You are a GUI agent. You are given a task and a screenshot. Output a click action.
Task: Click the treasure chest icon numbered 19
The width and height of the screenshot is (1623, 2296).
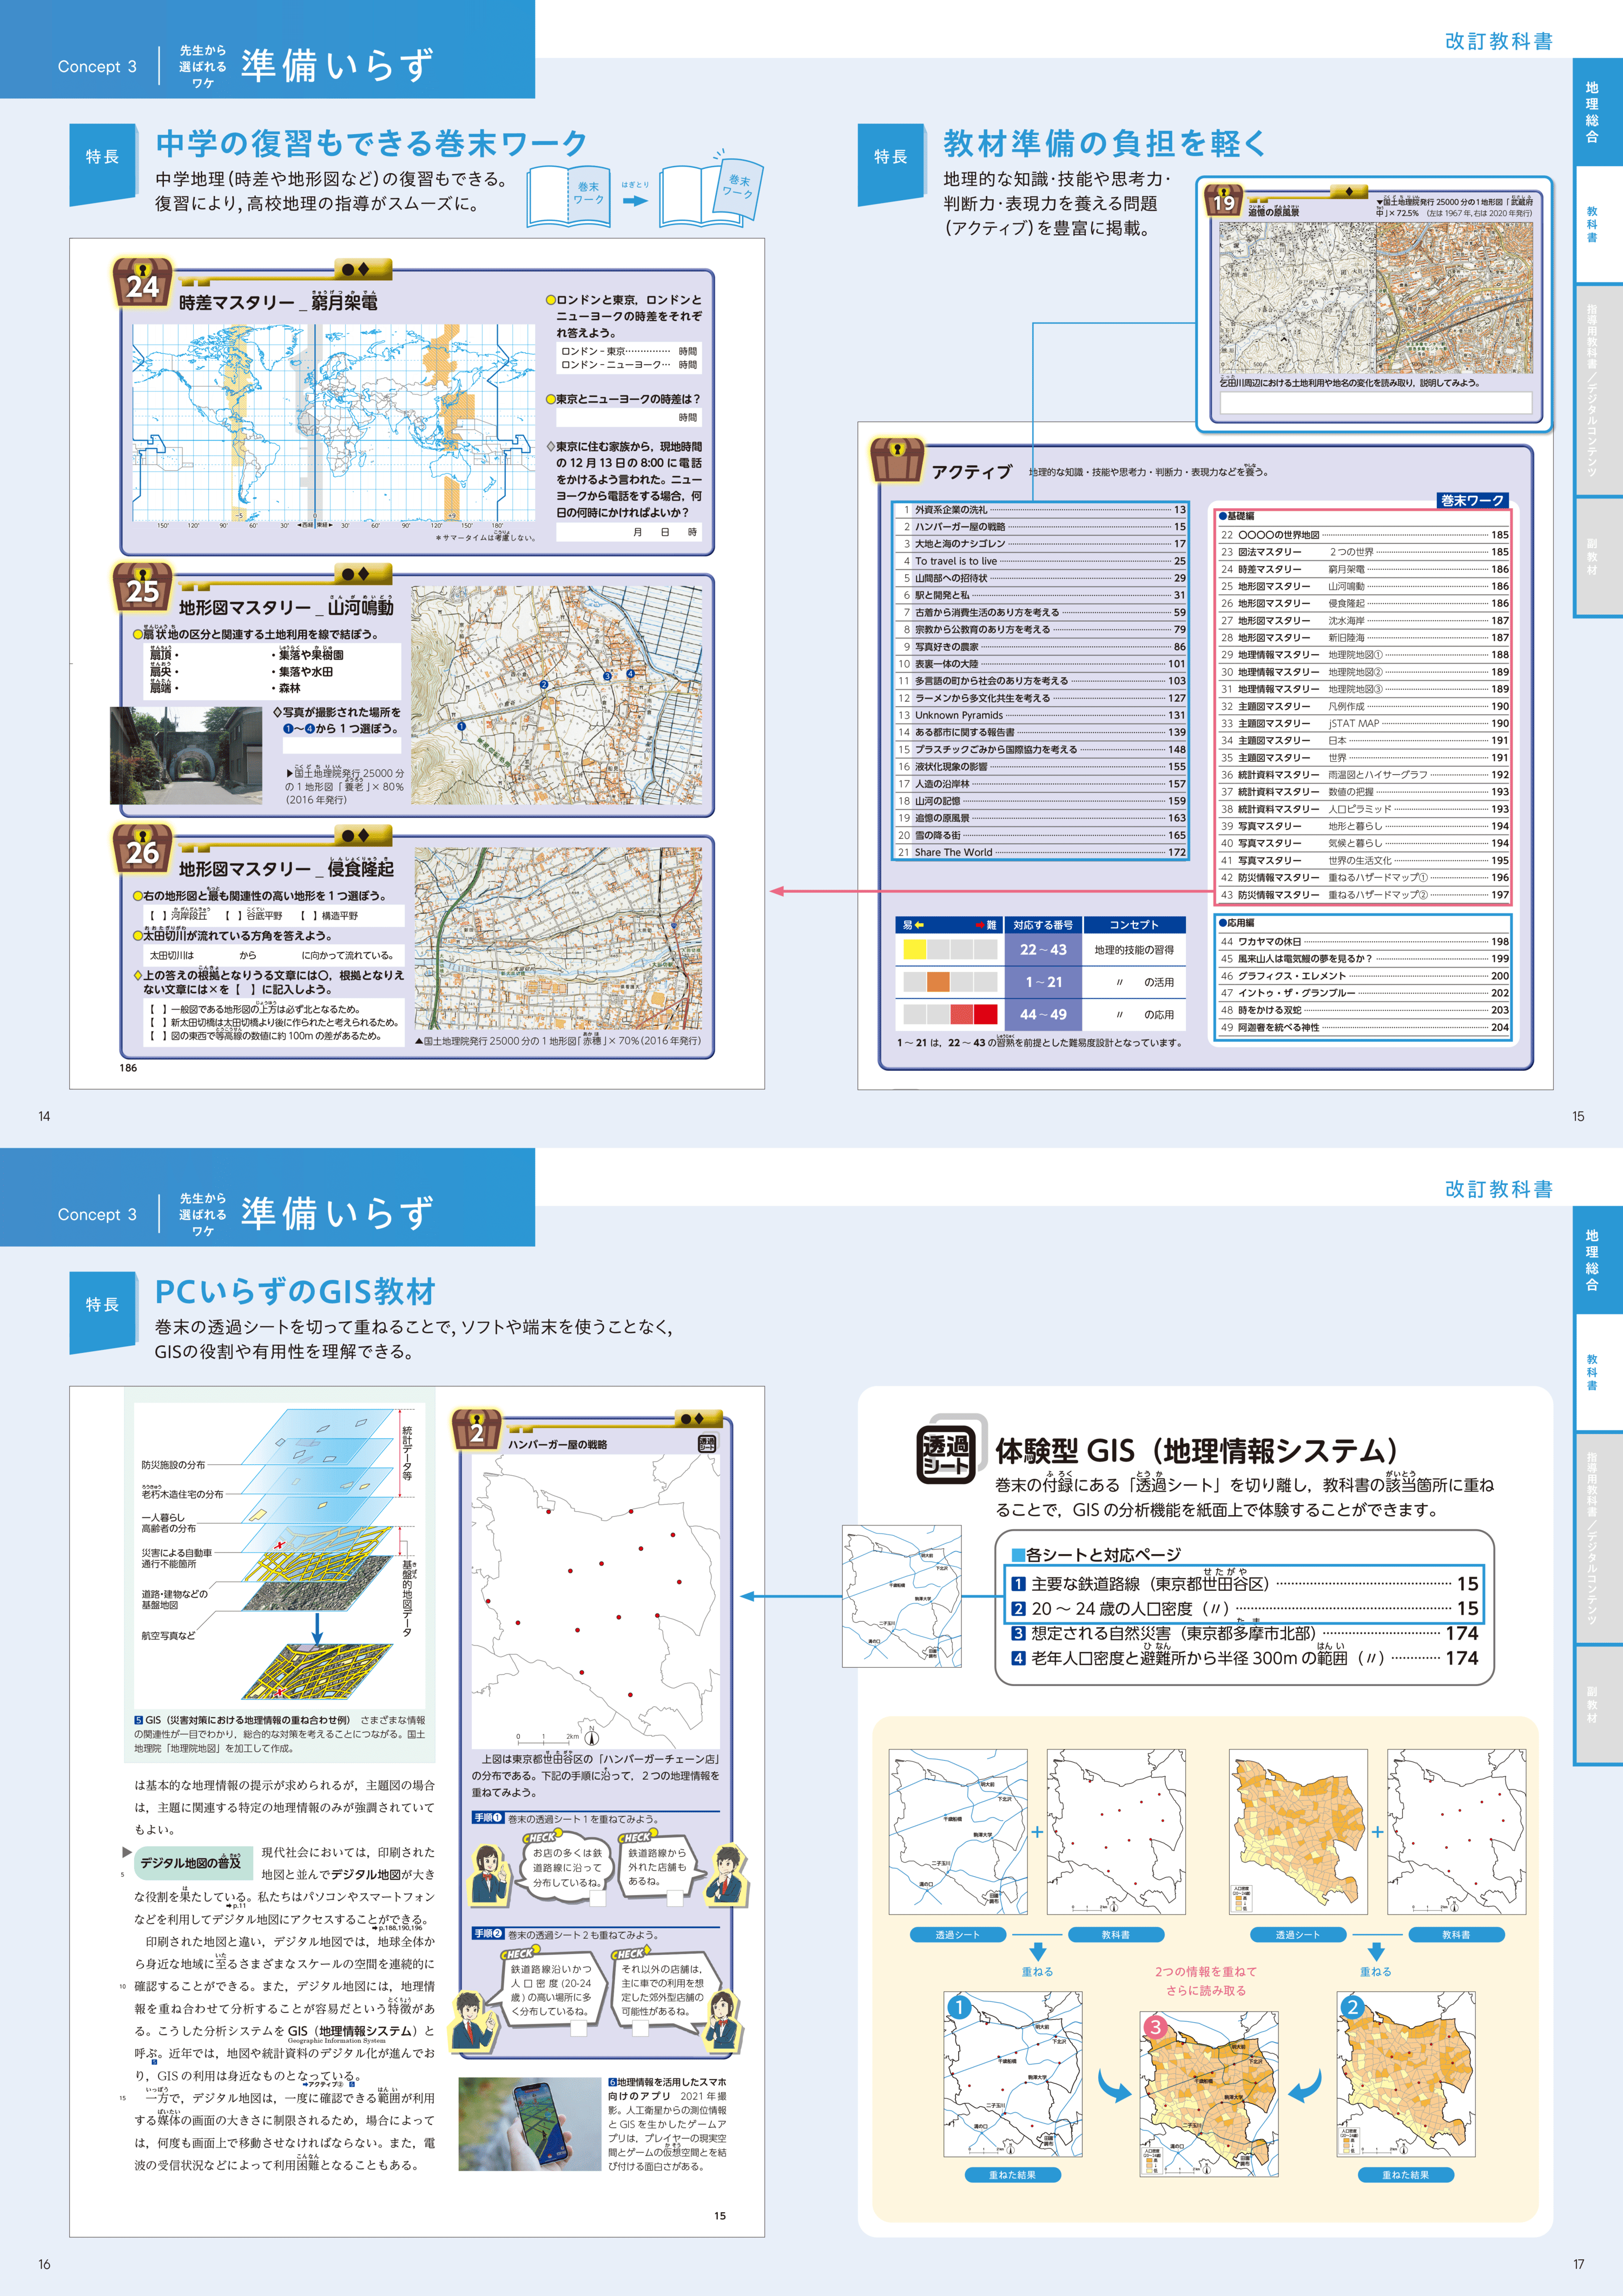[x=1223, y=200]
